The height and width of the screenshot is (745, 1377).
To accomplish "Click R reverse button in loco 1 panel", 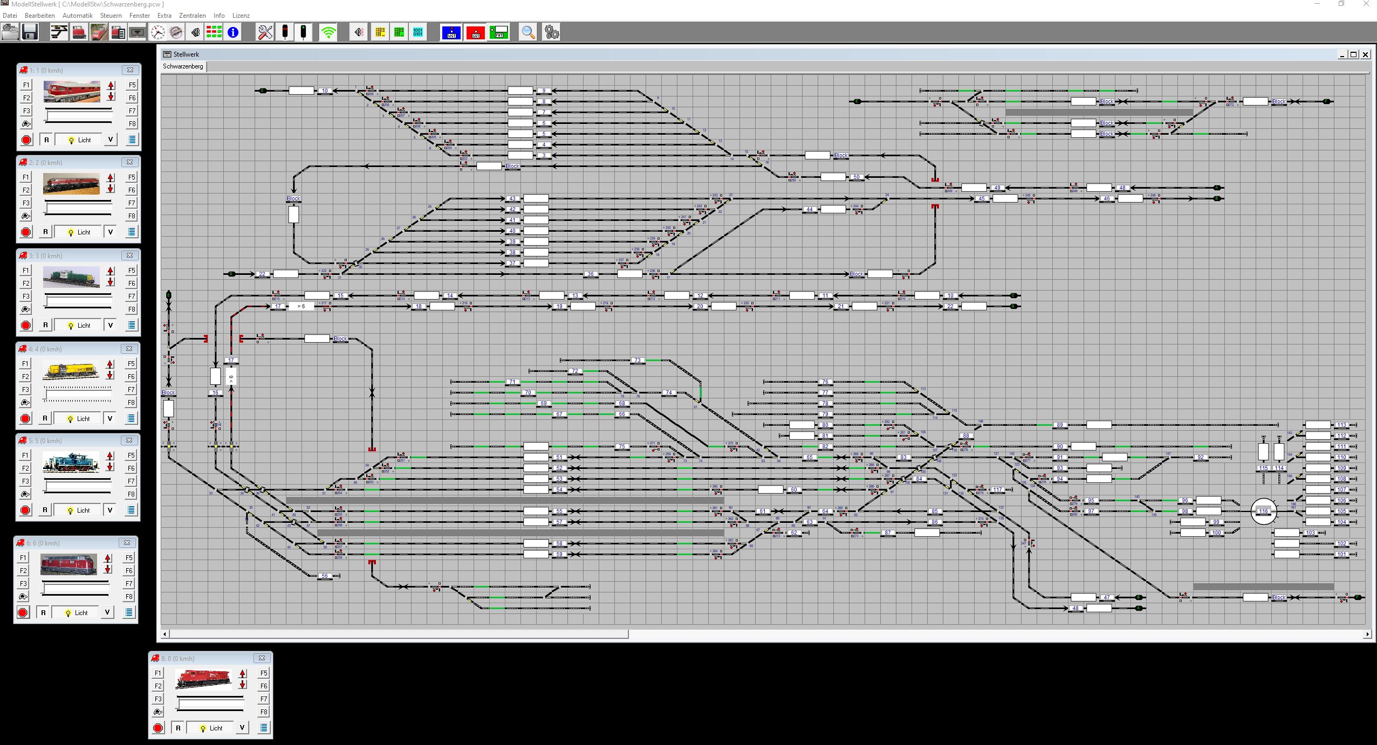I will tap(46, 140).
